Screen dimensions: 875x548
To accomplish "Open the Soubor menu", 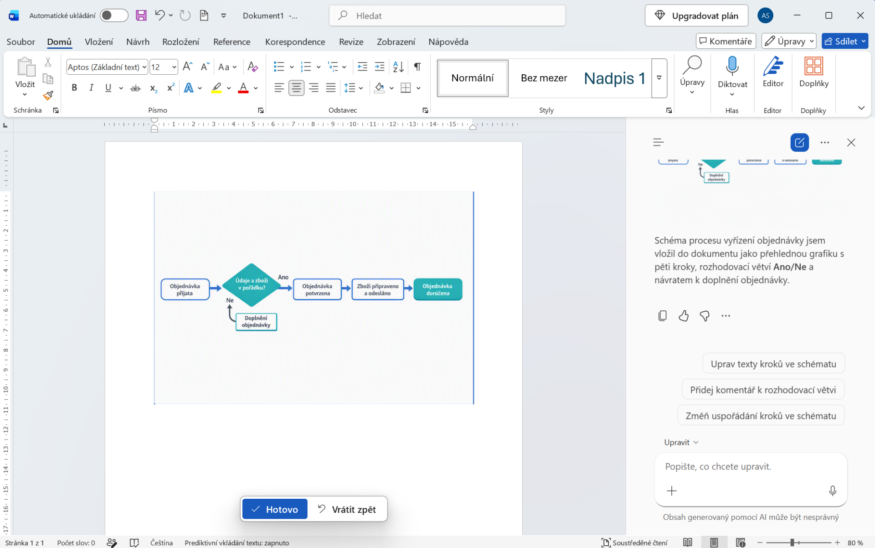I will 21,41.
